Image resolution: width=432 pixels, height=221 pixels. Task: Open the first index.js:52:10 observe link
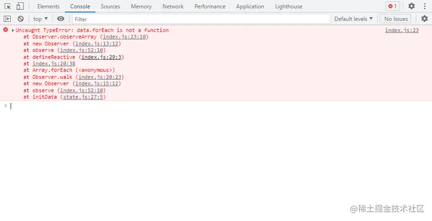point(81,50)
